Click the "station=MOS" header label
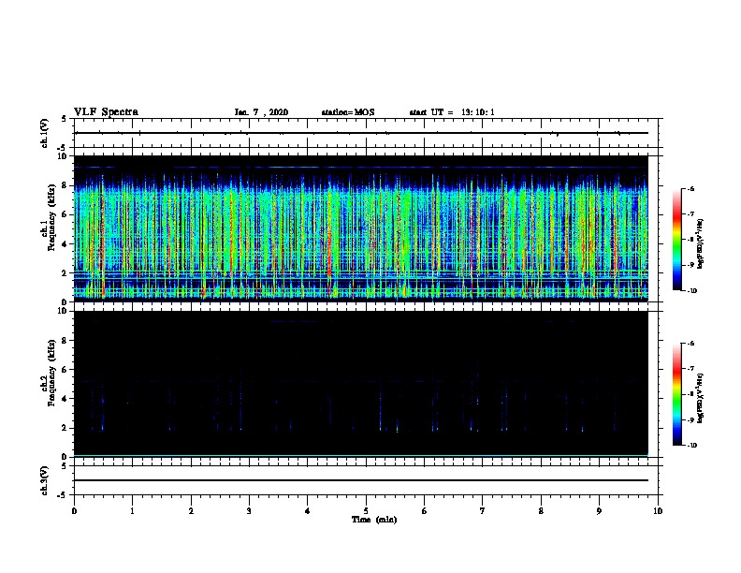The image size is (741, 573). [348, 112]
